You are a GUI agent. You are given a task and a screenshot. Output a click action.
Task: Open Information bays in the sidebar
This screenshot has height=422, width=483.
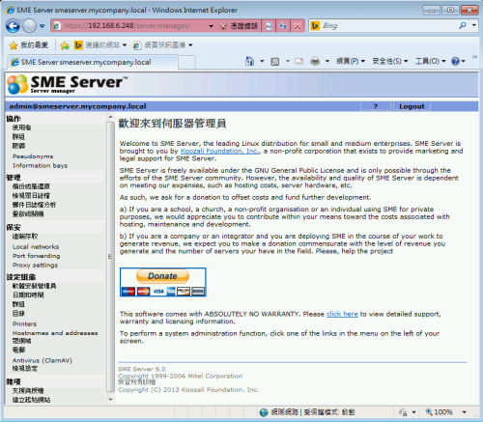point(40,166)
